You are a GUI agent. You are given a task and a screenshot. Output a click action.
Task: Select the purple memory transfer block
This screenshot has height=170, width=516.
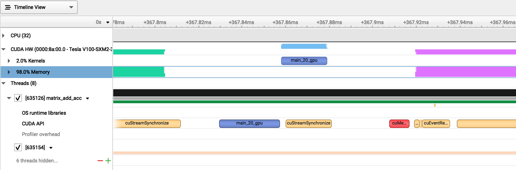coord(465,72)
